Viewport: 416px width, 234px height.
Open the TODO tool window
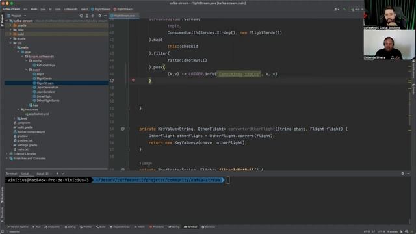click(x=139, y=227)
